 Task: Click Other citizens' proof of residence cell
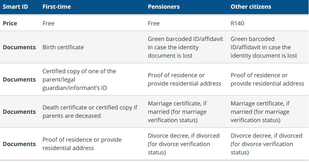click(x=267, y=79)
